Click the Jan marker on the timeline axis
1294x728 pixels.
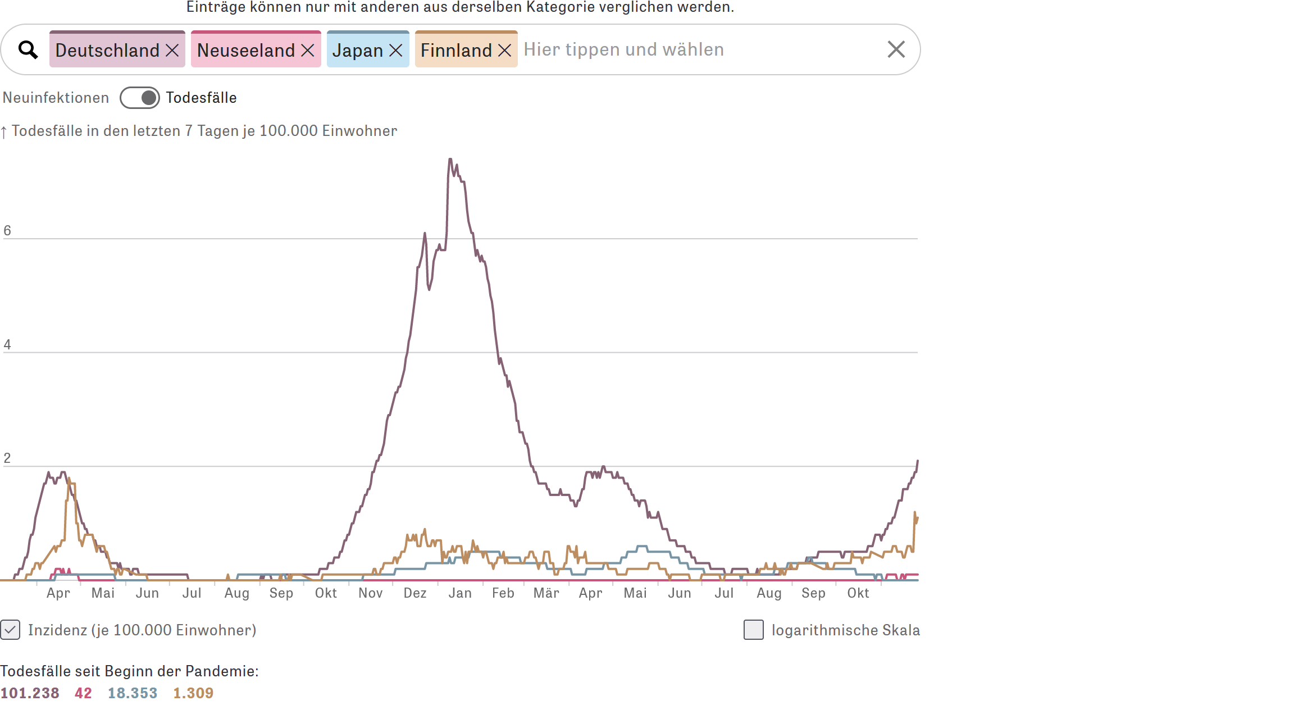pos(460,593)
